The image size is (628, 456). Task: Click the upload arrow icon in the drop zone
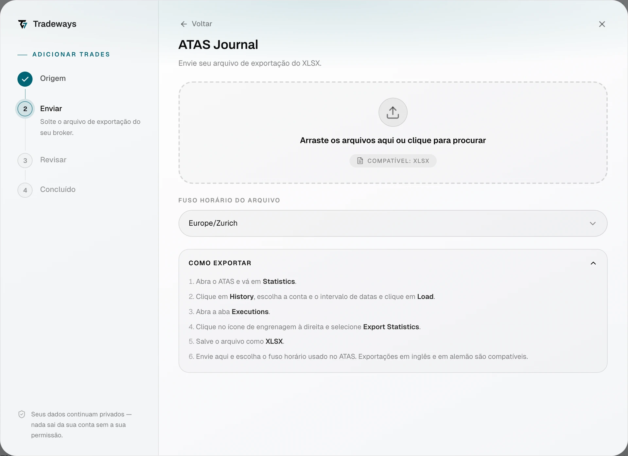(393, 112)
